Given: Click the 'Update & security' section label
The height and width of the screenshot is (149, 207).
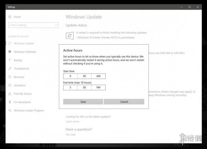Looking at the screenshot, I should coord(18,36).
